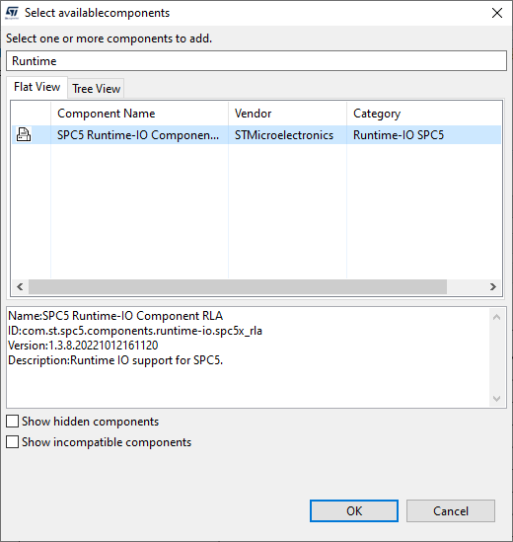Click the ST logo in title bar
Image resolution: width=513 pixels, height=542 pixels.
[12, 13]
